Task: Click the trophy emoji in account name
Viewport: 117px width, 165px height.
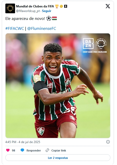Action: 57,6
